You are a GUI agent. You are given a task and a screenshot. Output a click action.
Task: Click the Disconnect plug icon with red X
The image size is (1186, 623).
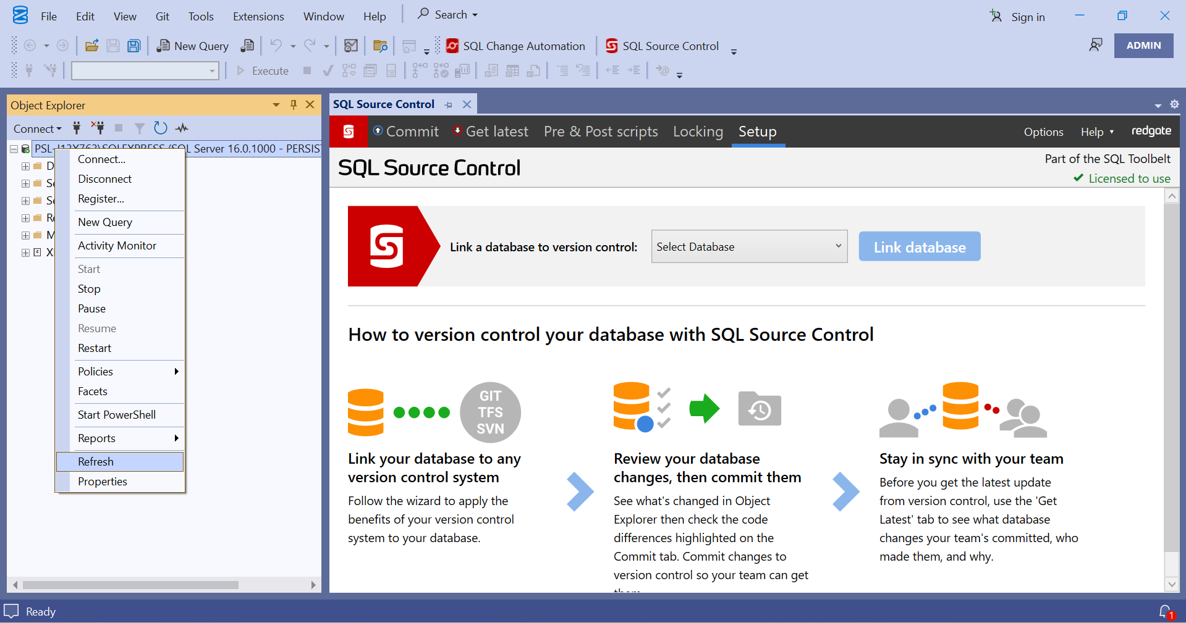pos(98,128)
